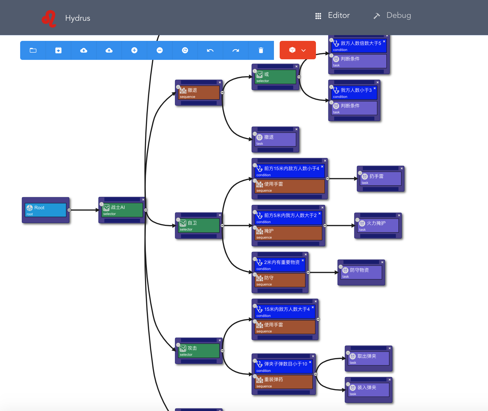Select the 火力掩护 task node
This screenshot has height=411, width=488.
tap(378, 225)
